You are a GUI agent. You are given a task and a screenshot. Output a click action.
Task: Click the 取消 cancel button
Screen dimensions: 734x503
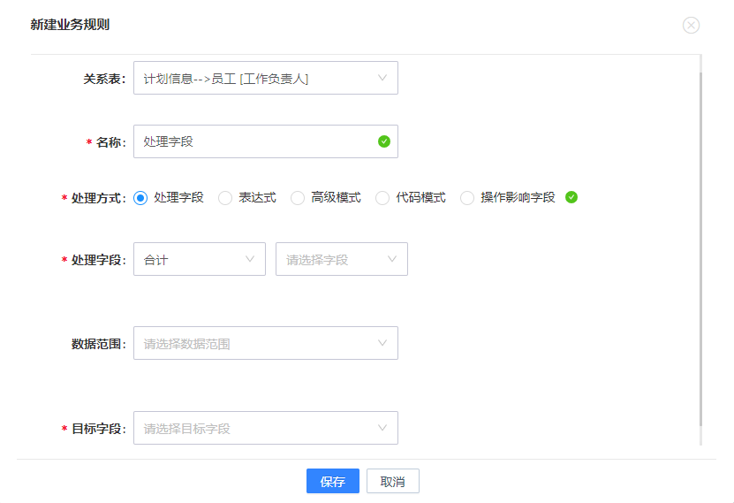point(393,481)
